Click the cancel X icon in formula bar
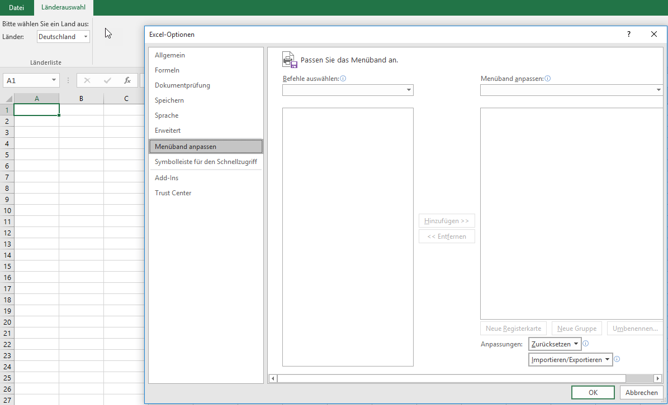This screenshot has width=668, height=405. click(x=87, y=80)
